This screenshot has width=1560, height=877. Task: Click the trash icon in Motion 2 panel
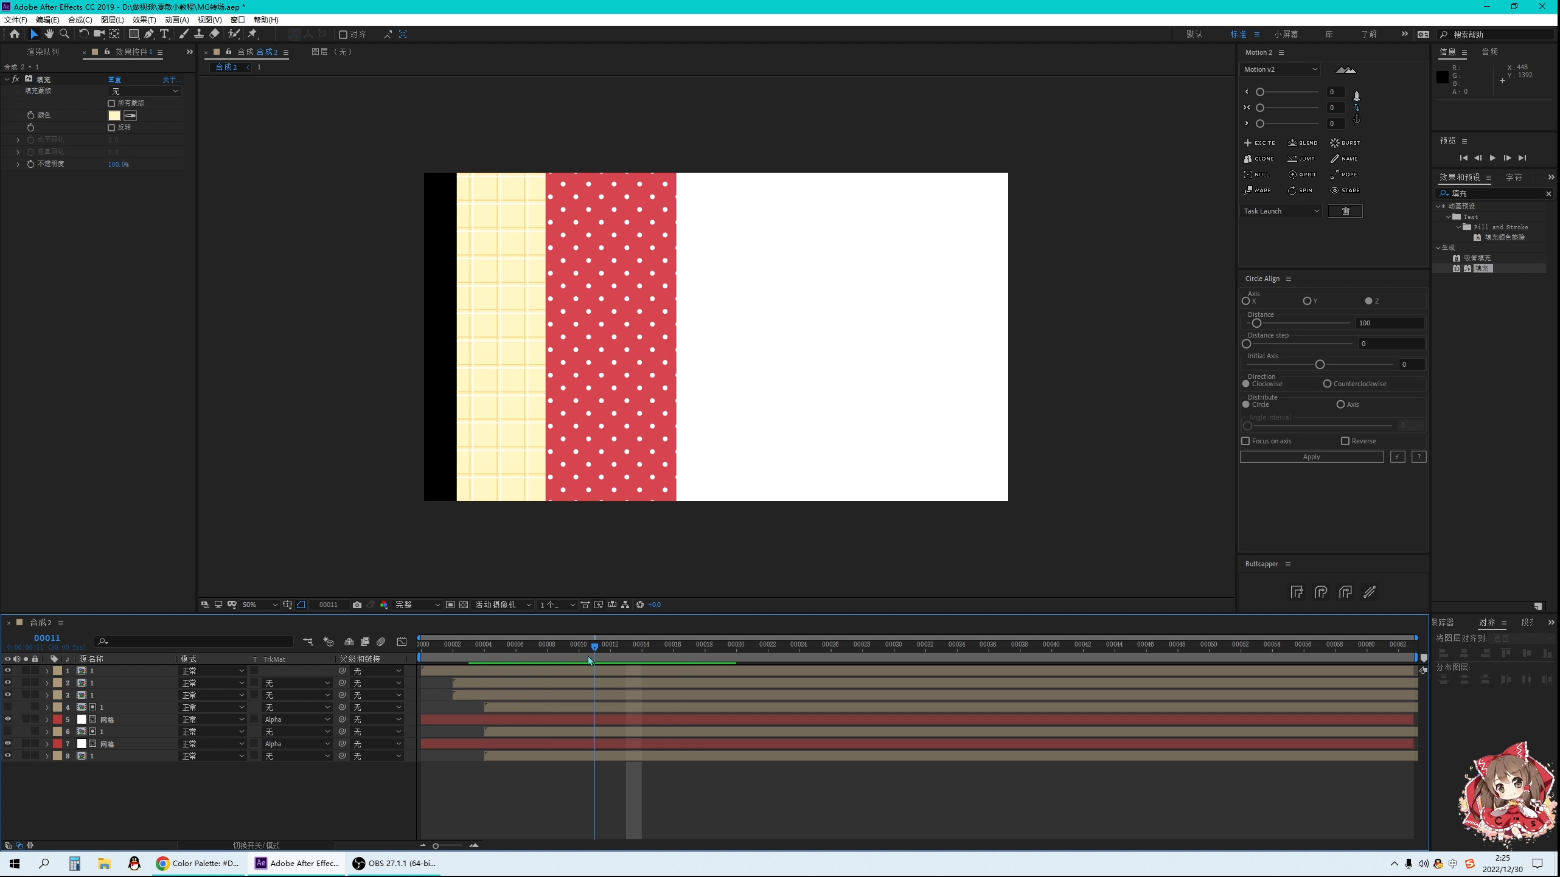pos(1345,211)
